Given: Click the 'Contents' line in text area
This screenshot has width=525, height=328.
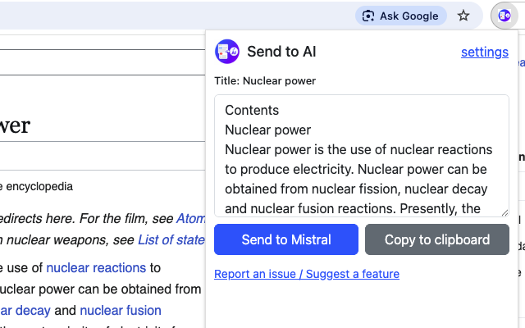Looking at the screenshot, I should (252, 111).
